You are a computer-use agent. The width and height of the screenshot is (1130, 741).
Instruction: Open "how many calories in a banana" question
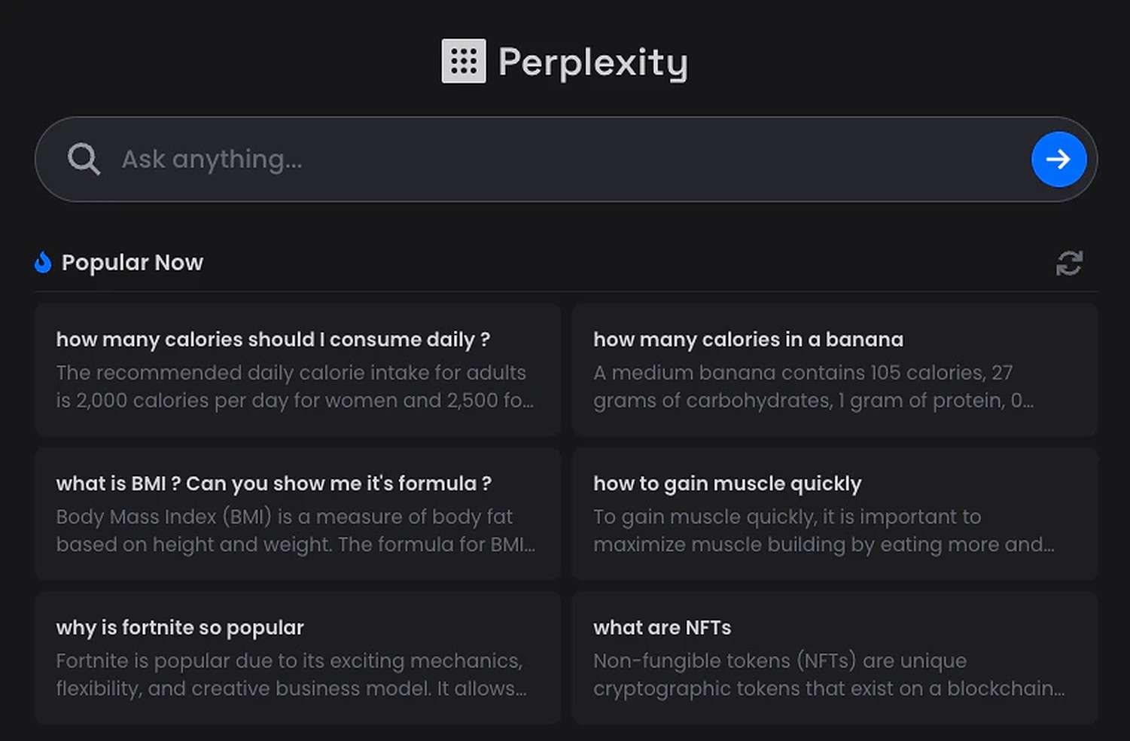[x=748, y=340]
